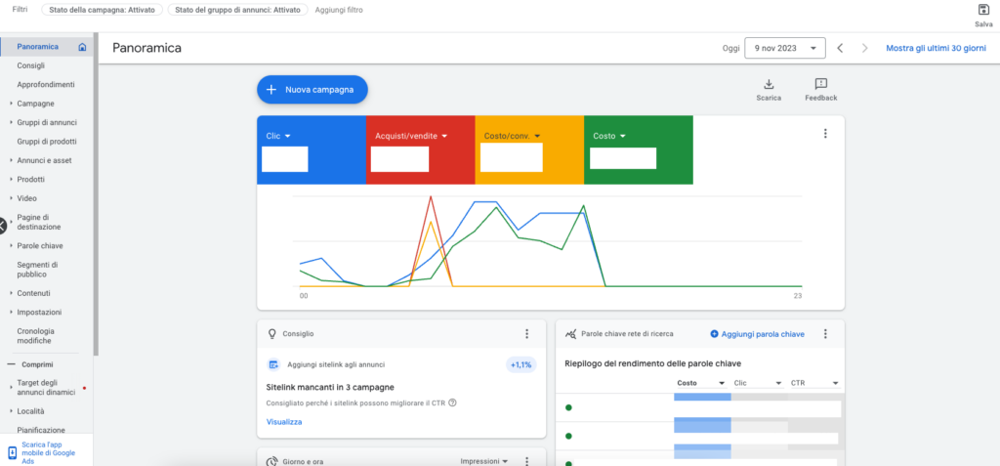Viewport: 1000px width, 466px height.
Task: Click the Nuova campagna button
Action: click(312, 89)
